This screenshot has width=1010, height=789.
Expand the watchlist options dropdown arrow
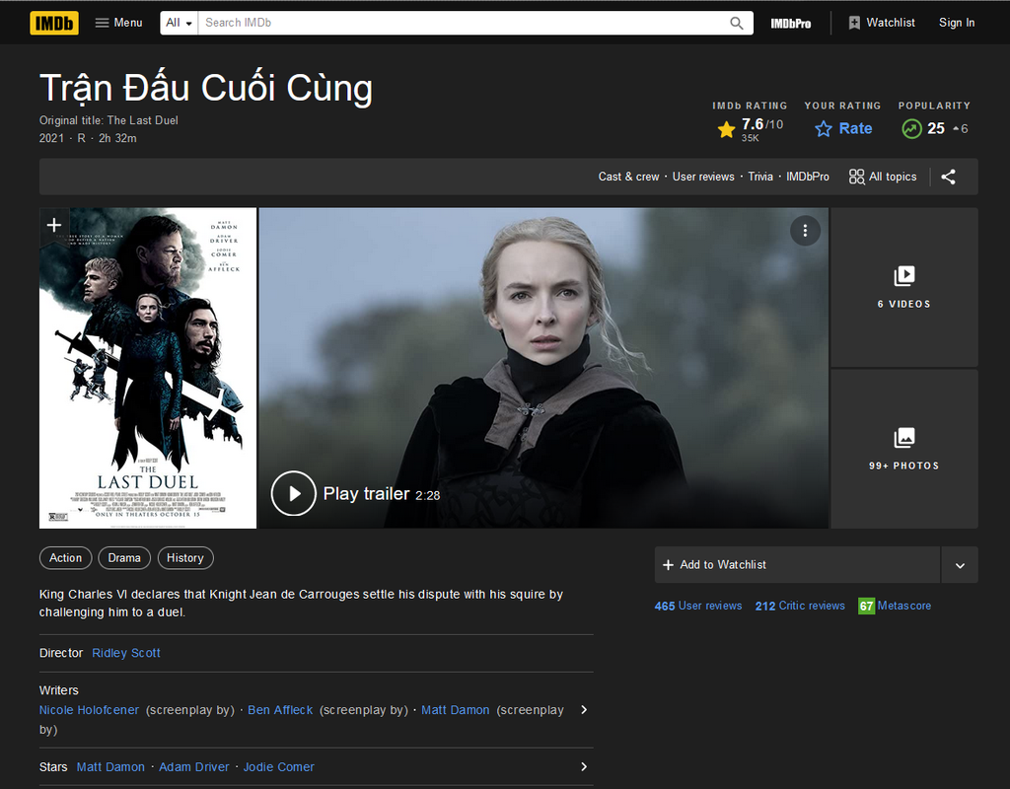(960, 565)
